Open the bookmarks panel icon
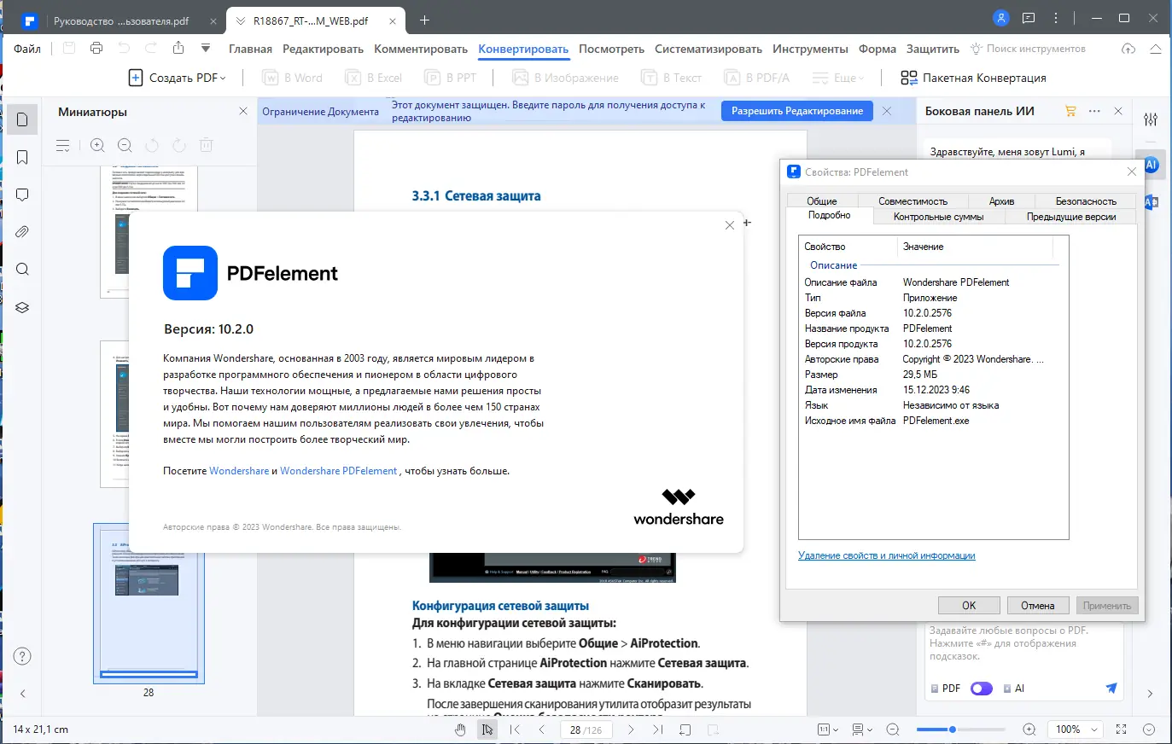1172x744 pixels. [x=22, y=157]
